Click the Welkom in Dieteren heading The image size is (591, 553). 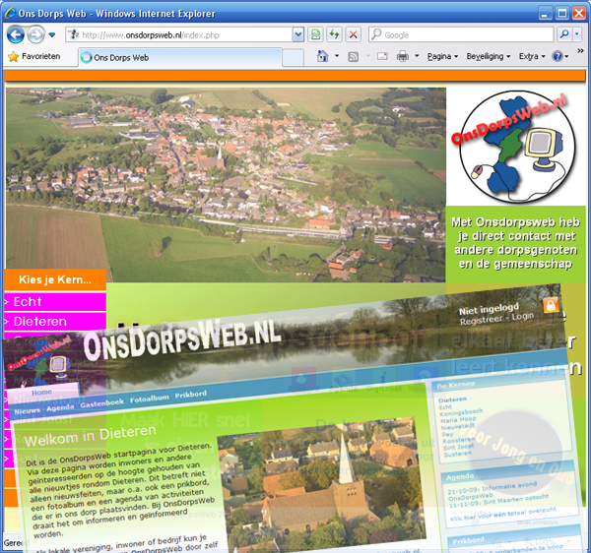point(90,435)
